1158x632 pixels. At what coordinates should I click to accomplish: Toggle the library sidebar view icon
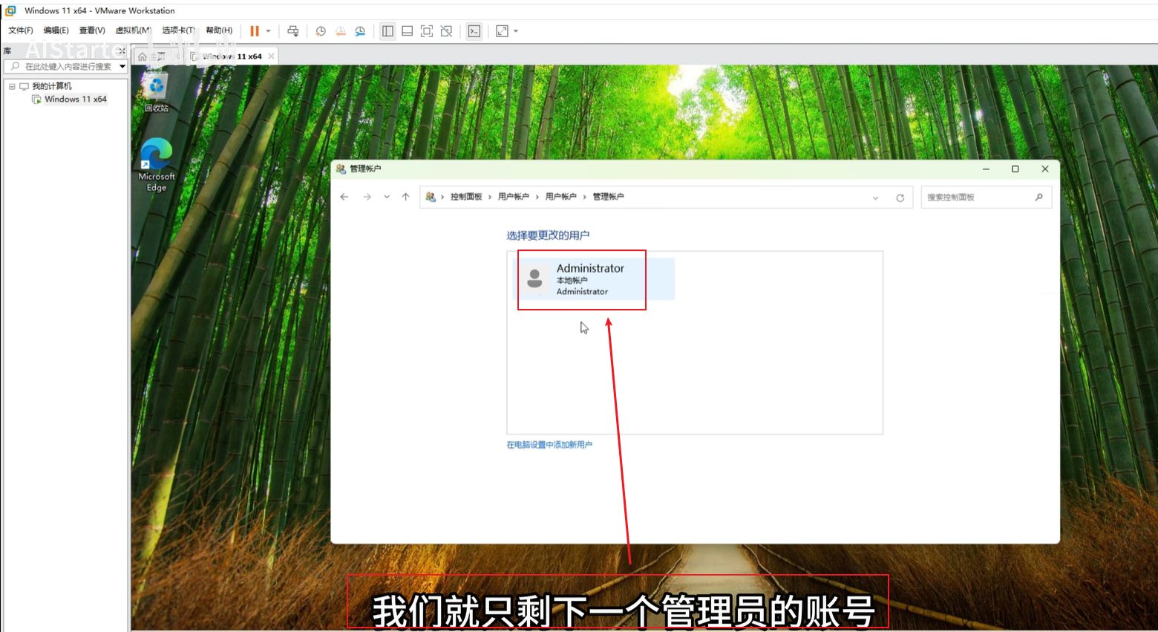tap(387, 31)
